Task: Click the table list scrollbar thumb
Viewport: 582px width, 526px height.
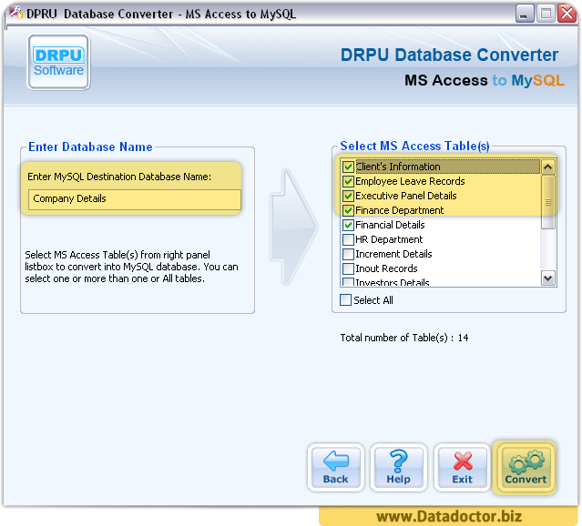Action: tap(548, 202)
